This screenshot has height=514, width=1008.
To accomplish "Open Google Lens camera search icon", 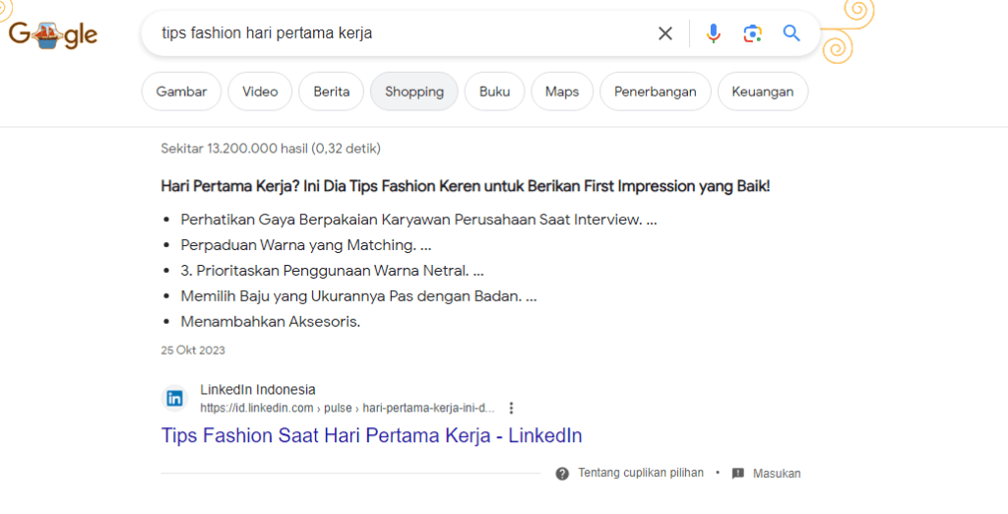I will pos(752,33).
